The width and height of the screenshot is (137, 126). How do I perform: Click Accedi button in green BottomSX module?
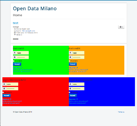(x=17, y=64)
